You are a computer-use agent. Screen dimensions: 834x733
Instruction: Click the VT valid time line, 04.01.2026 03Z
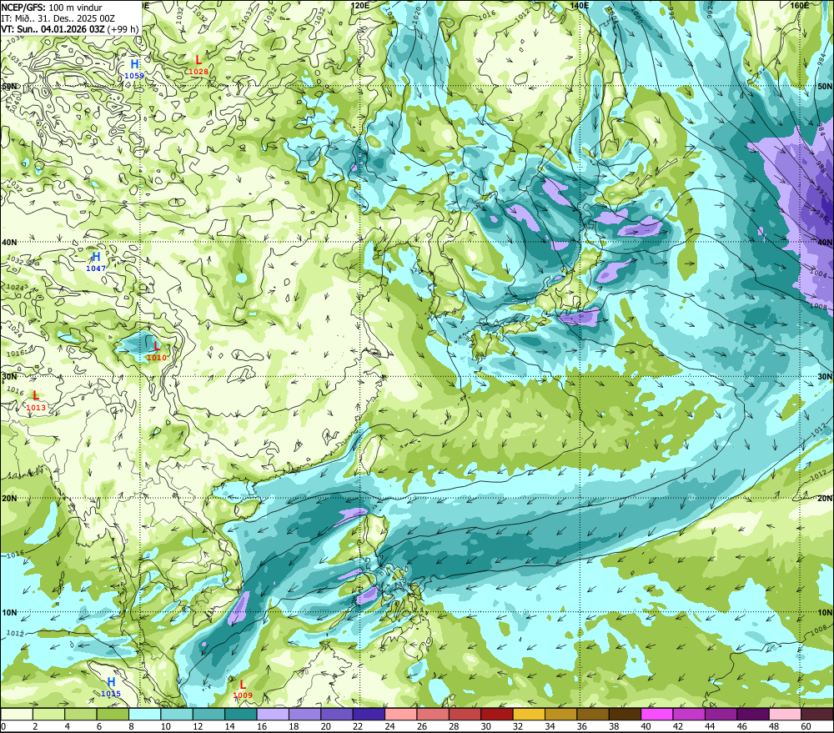coord(70,28)
